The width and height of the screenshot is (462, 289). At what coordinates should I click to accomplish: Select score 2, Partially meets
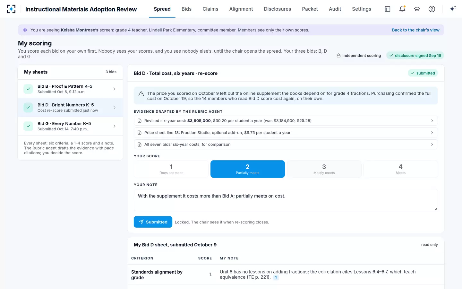pyautogui.click(x=248, y=169)
